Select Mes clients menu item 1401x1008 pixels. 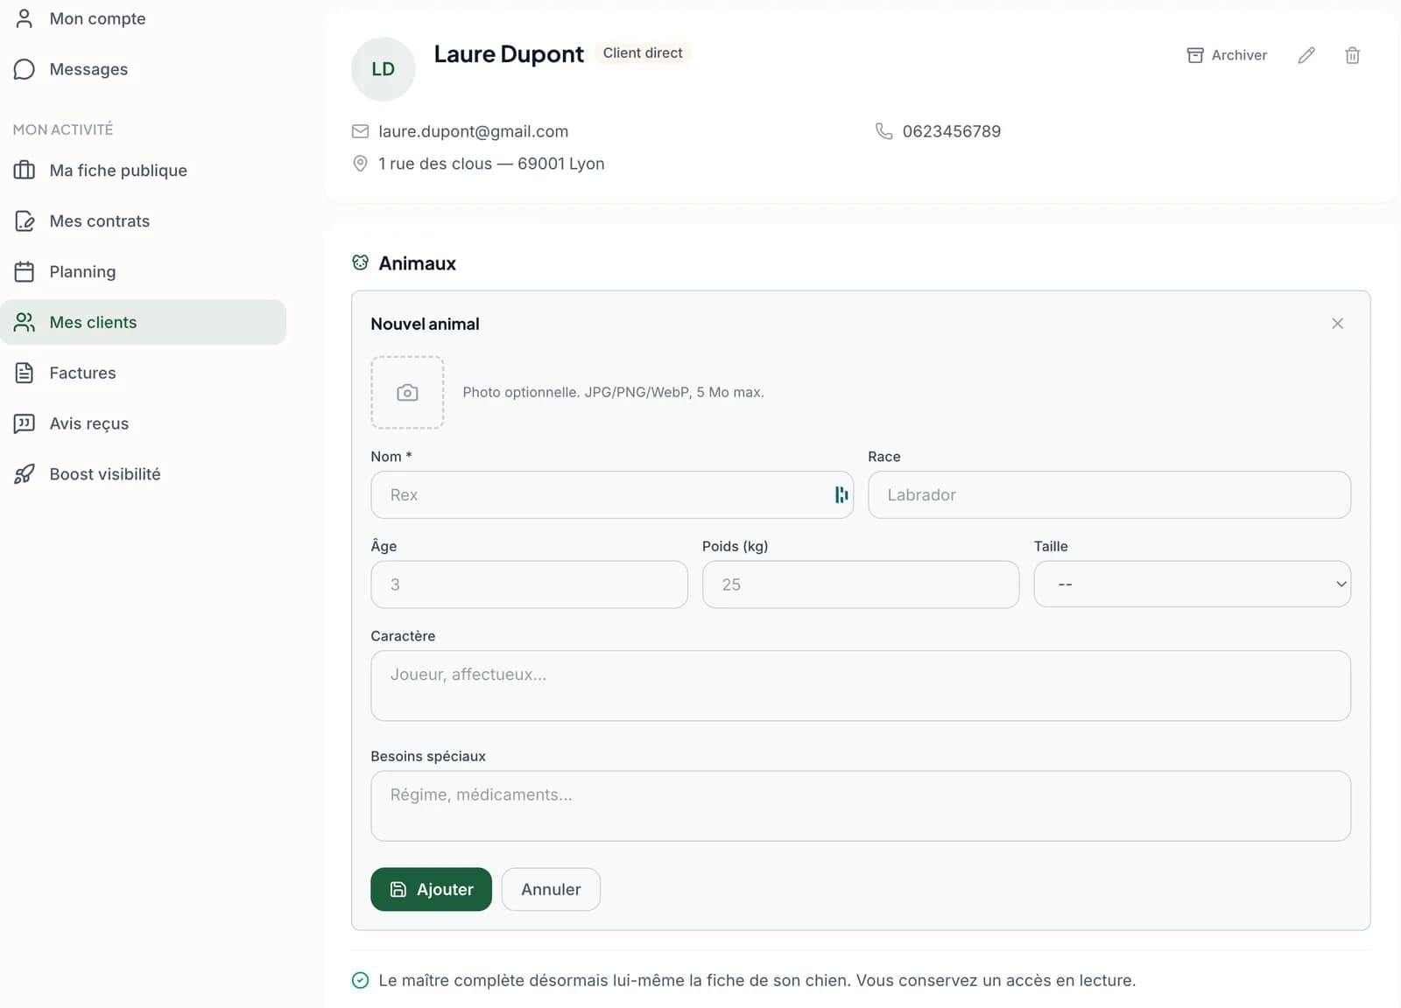143,322
